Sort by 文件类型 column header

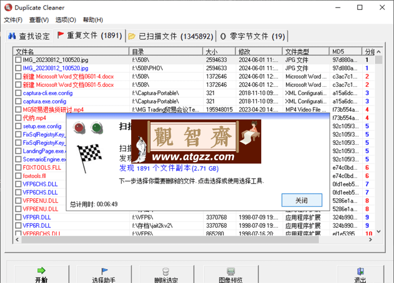306,51
